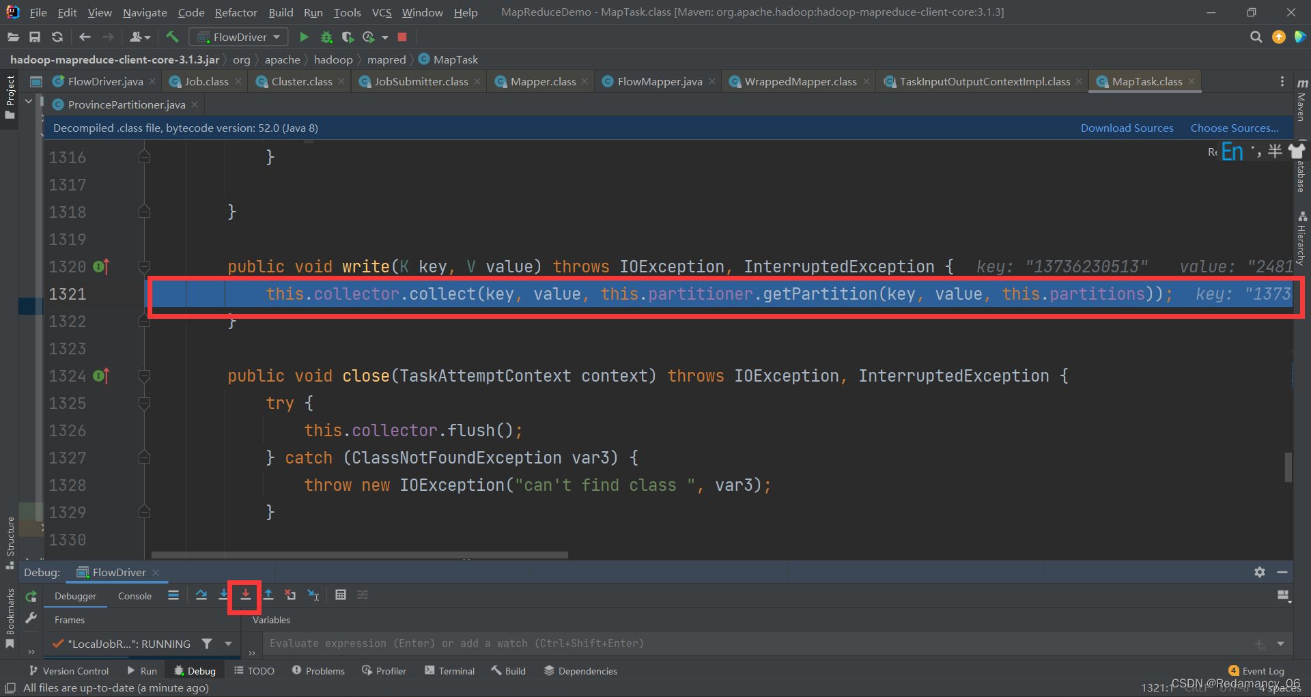This screenshot has width=1311, height=697.
Task: Collapse the write method fold arrow
Action: pos(144,266)
